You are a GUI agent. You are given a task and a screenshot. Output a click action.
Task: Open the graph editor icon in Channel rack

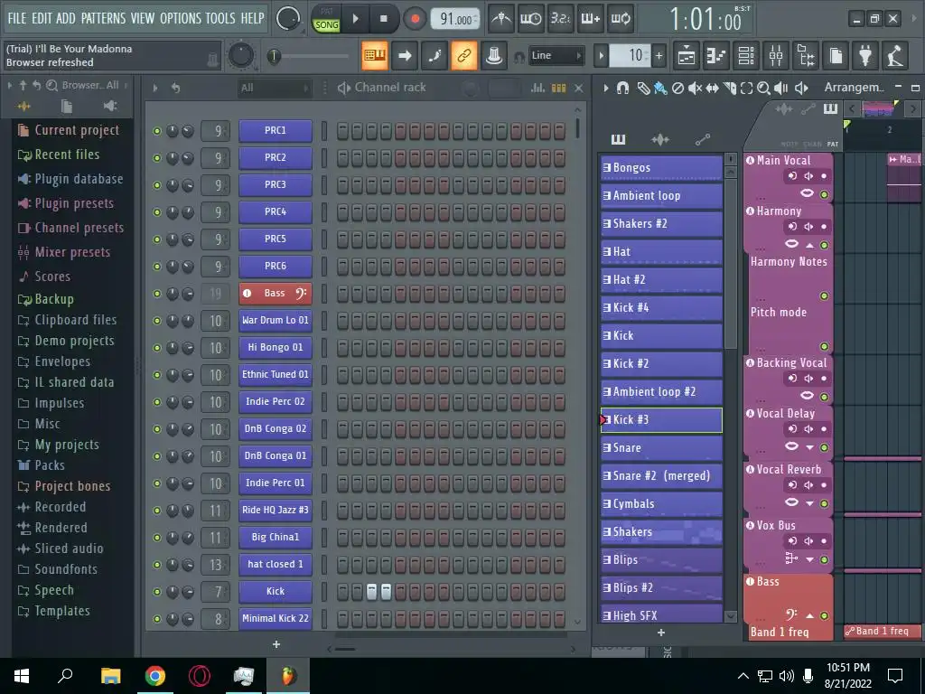pyautogui.click(x=537, y=88)
